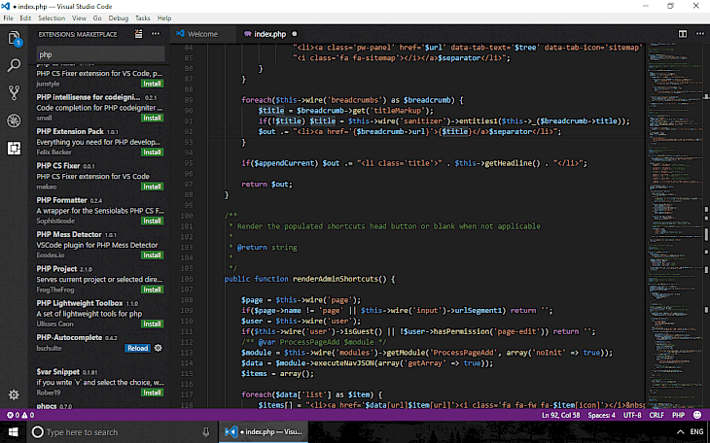Image resolution: width=710 pixels, height=443 pixels.
Task: Switch to the Welcome tab
Action: 203,34
